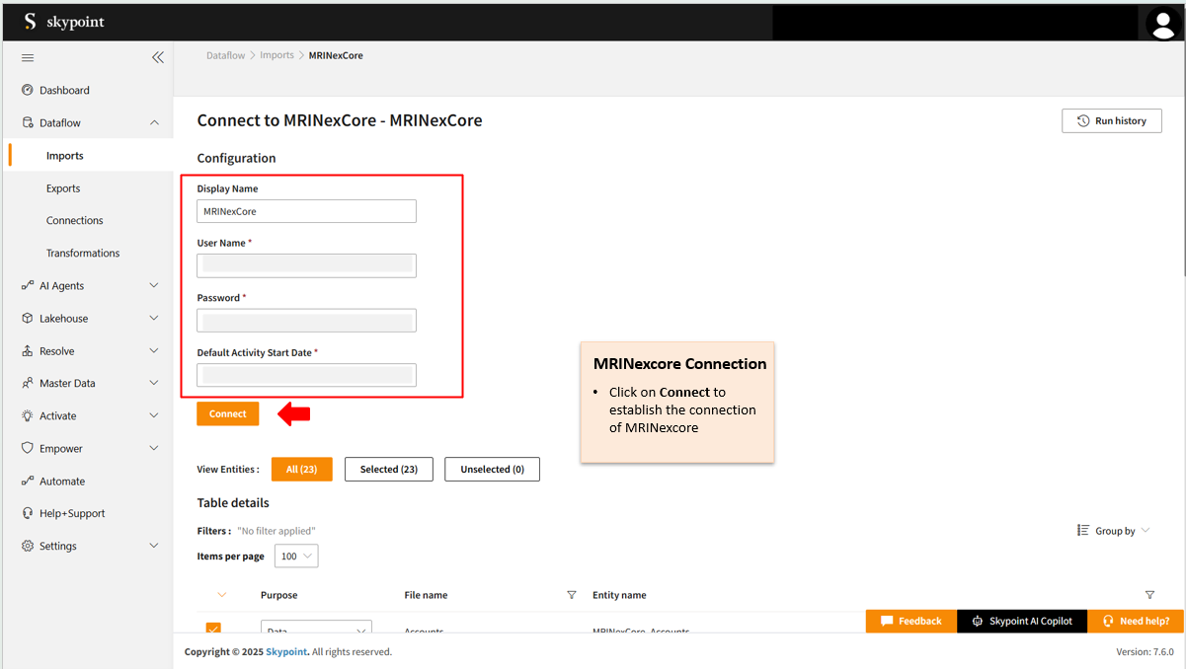The image size is (1186, 669).
Task: Click the Entity name column header
Action: click(619, 595)
